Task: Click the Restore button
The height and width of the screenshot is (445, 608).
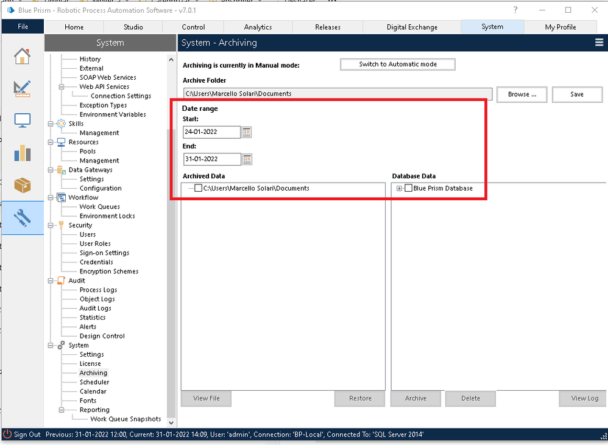Action: 360,399
